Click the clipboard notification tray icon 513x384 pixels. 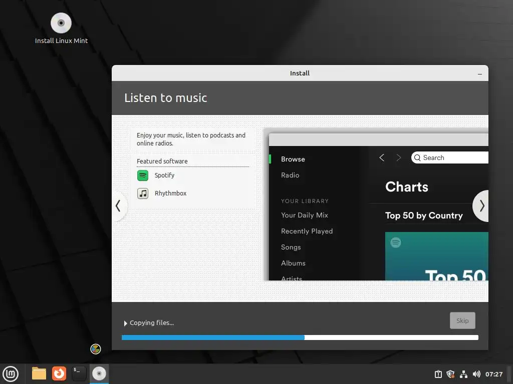tap(438, 374)
